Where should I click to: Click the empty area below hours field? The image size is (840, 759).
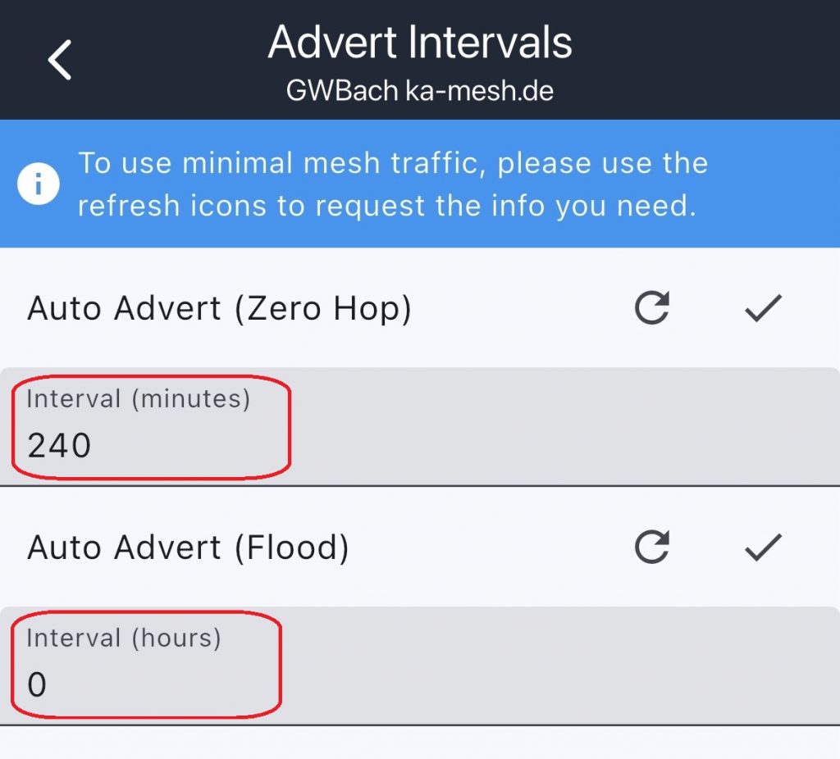[x=420, y=743]
